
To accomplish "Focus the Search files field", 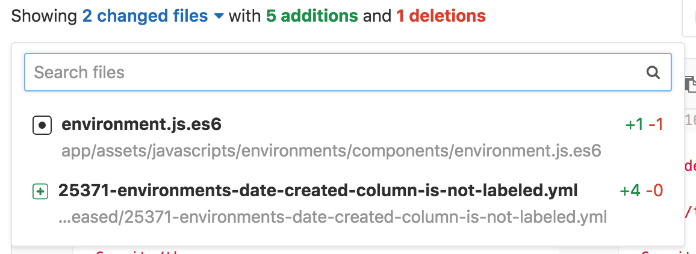I will coord(347,72).
